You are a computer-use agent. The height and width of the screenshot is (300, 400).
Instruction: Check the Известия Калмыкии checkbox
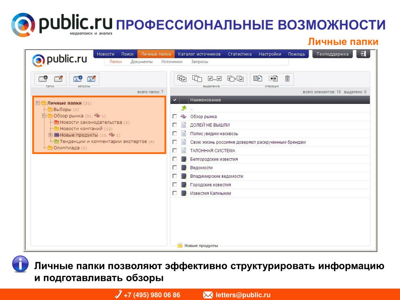pyautogui.click(x=175, y=193)
